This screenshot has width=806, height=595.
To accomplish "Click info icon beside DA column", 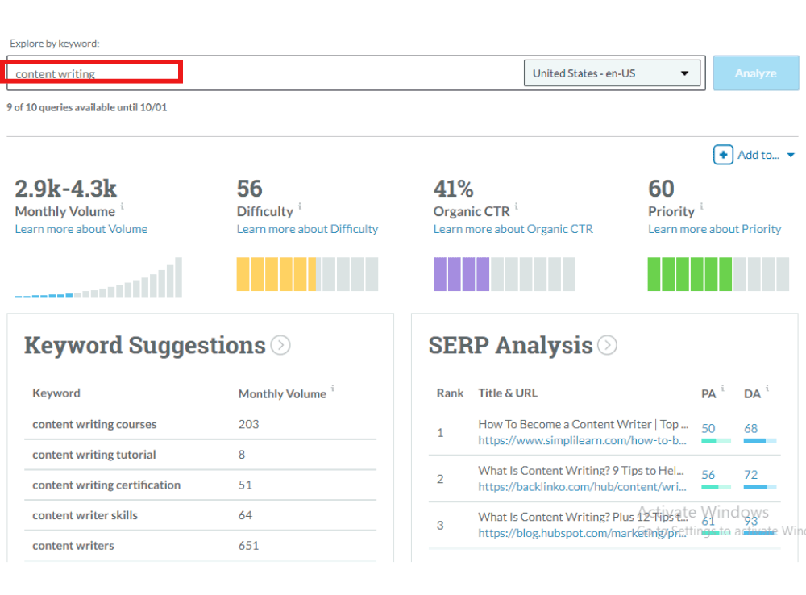I will pos(767,389).
